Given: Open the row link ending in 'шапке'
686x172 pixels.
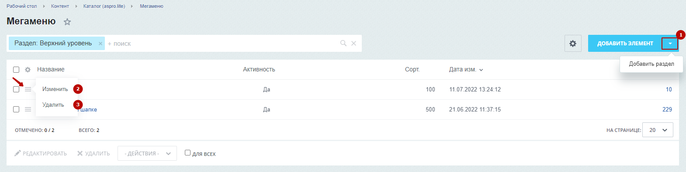Looking at the screenshot, I should [x=88, y=109].
